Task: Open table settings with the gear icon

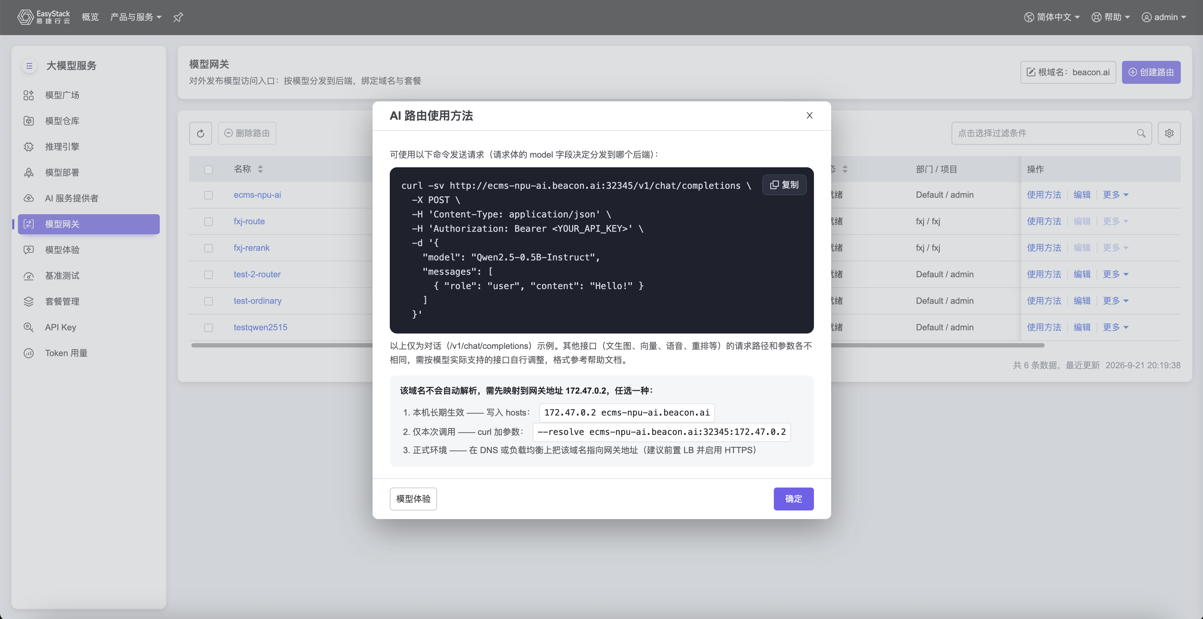Action: (1169, 134)
